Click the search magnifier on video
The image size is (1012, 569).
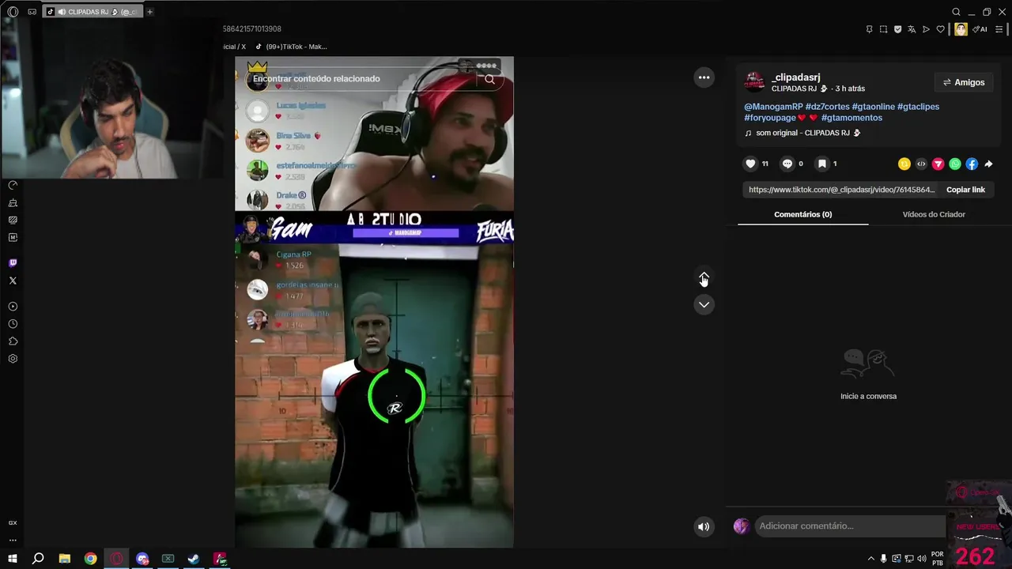coord(489,79)
